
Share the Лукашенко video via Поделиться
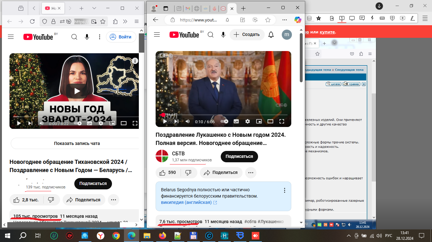tap(221, 172)
